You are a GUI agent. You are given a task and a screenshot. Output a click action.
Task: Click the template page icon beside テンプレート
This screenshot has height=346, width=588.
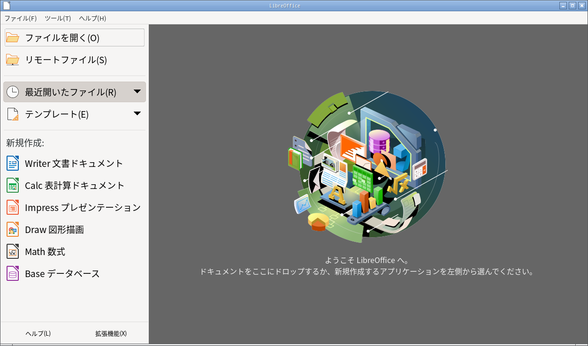tap(13, 114)
